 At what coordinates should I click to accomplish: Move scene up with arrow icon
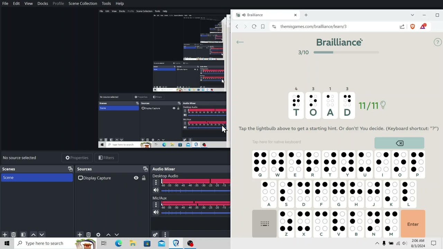click(33, 234)
